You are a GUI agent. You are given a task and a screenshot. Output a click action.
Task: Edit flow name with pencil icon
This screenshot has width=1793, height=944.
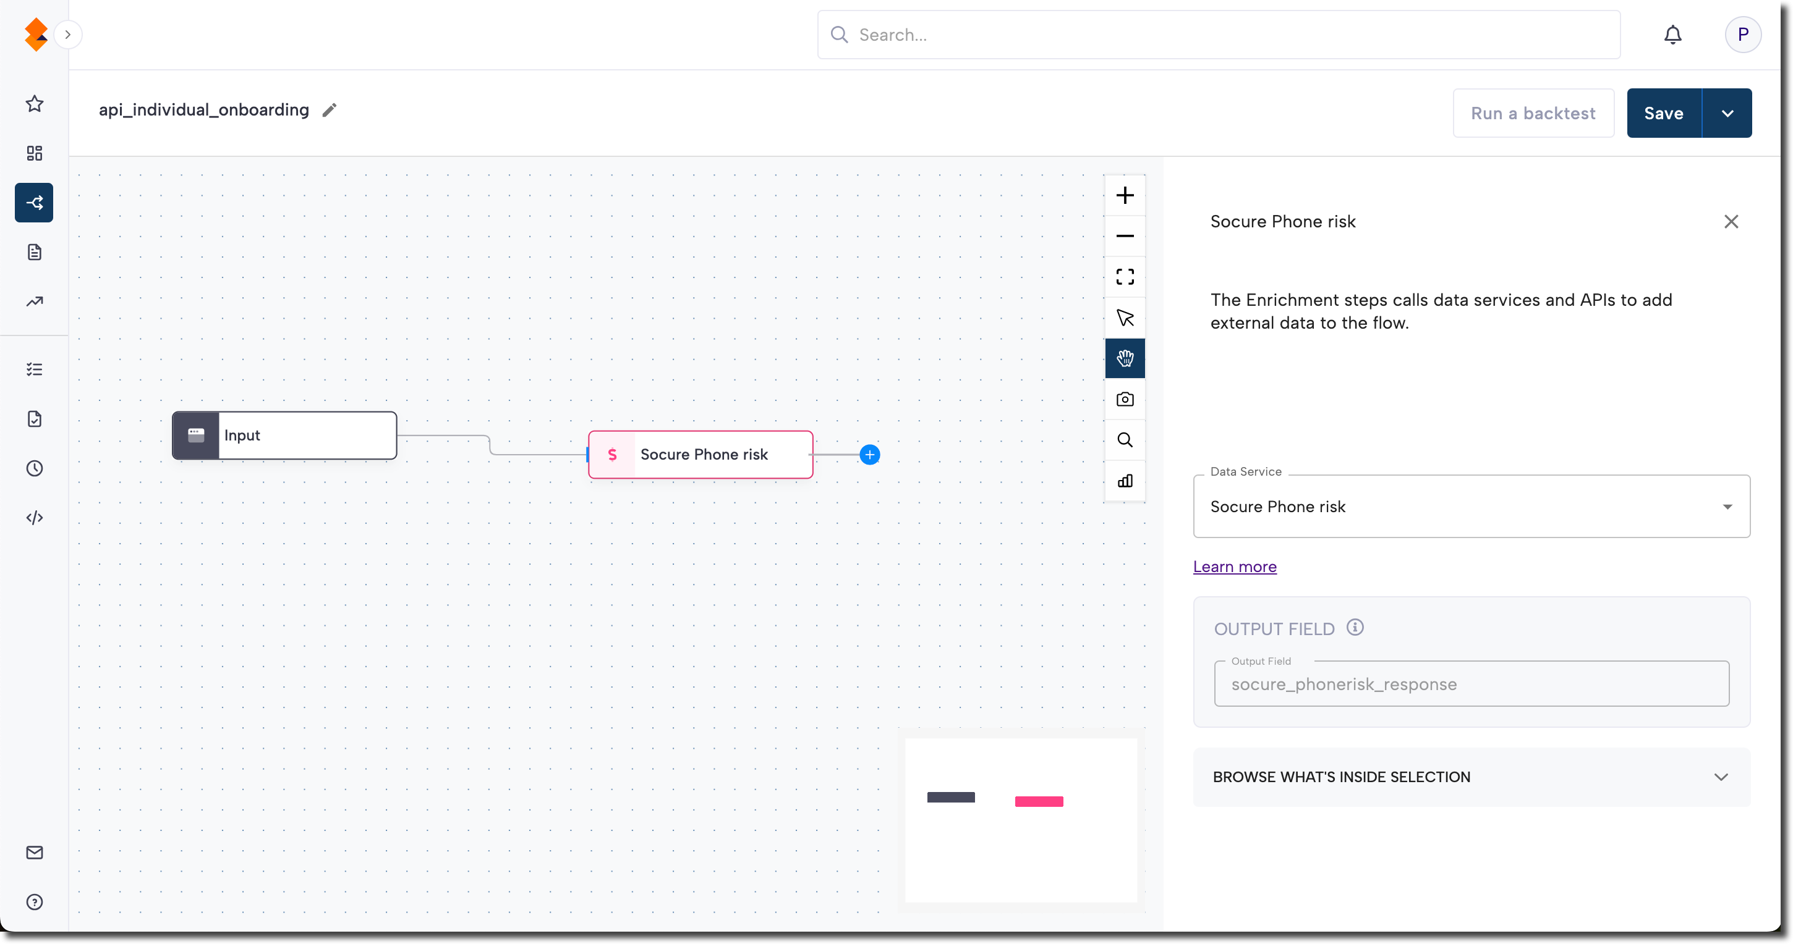tap(329, 110)
